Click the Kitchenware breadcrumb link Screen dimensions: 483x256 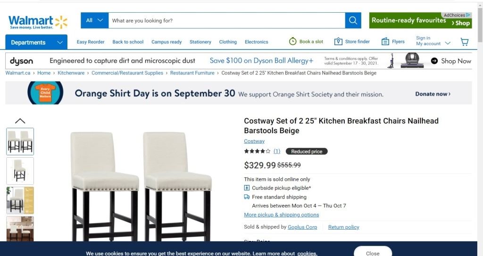click(71, 73)
